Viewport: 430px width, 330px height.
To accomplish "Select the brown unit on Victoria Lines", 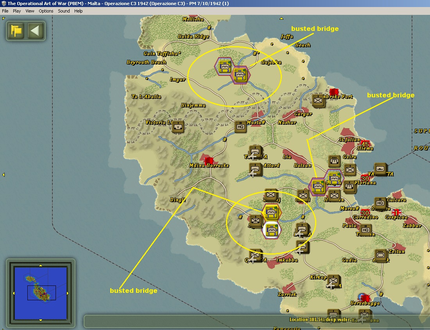I will [x=178, y=127].
